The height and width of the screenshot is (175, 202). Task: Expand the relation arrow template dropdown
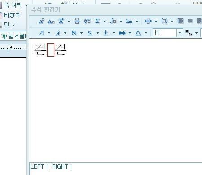coord(156,21)
